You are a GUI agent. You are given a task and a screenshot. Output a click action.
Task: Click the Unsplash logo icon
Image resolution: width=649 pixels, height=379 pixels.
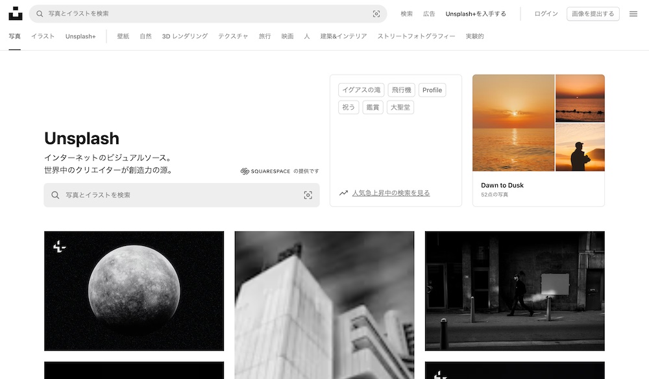pyautogui.click(x=16, y=14)
